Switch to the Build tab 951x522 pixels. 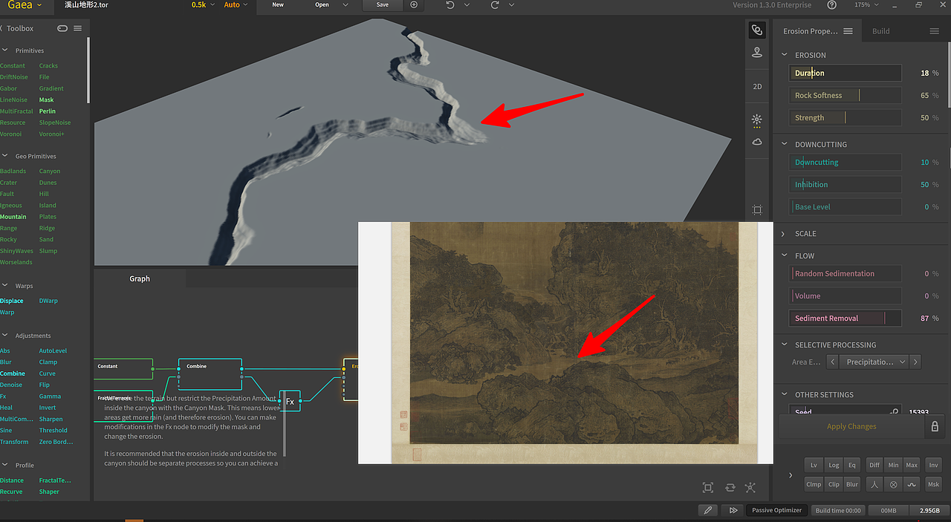pyautogui.click(x=880, y=31)
